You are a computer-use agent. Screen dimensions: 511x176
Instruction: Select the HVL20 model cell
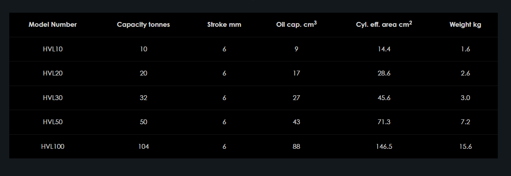(x=53, y=73)
